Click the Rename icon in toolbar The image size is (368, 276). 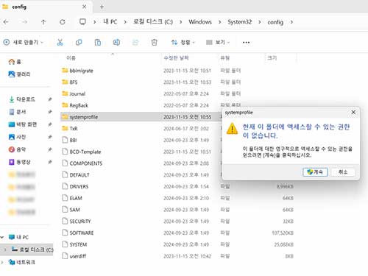(x=116, y=43)
